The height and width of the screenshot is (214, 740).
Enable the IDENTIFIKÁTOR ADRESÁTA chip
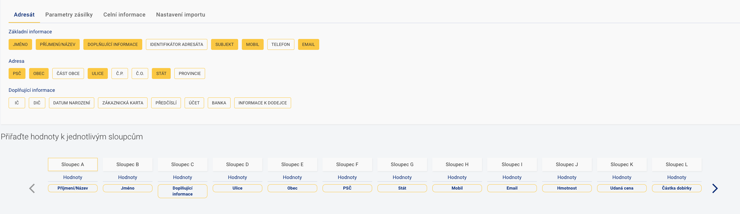click(177, 44)
